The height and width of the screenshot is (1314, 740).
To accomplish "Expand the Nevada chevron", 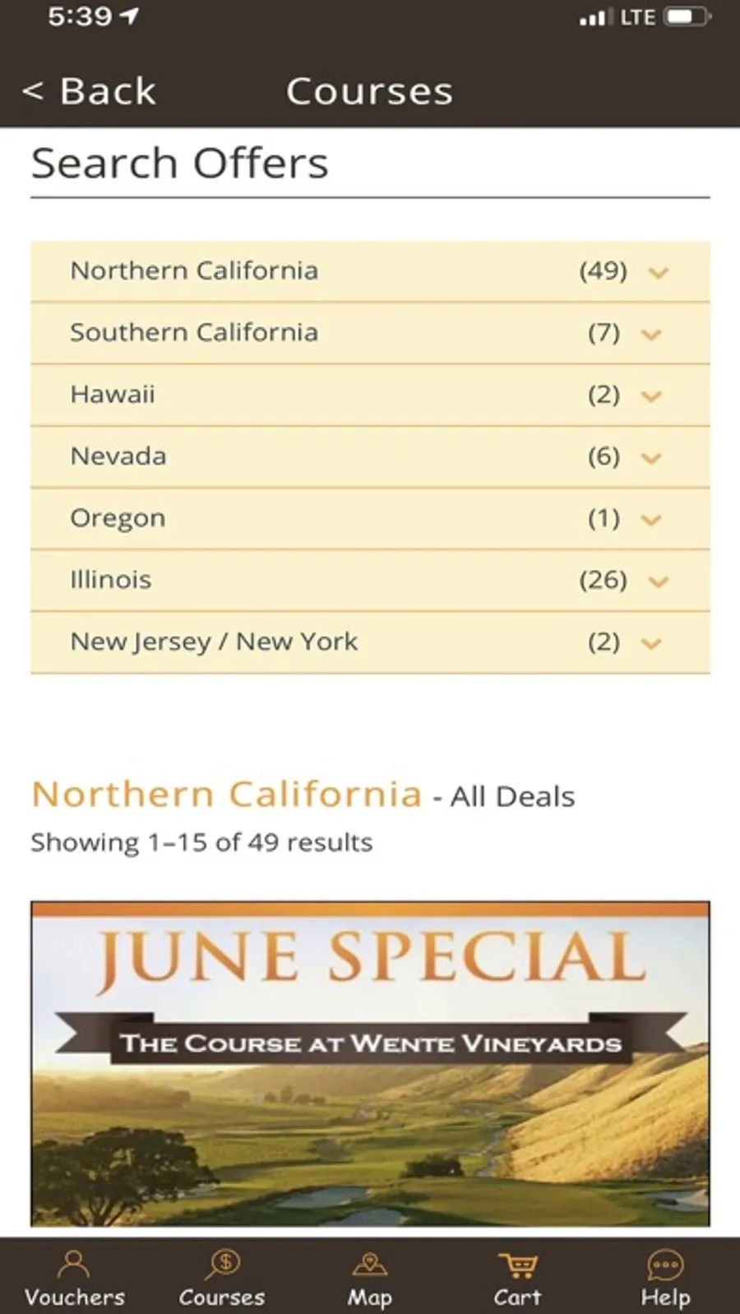I will coord(651,457).
